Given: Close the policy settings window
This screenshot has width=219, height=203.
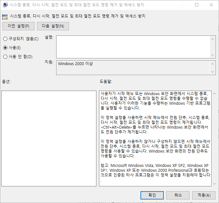Looking at the screenshot, I should pos(211,5).
